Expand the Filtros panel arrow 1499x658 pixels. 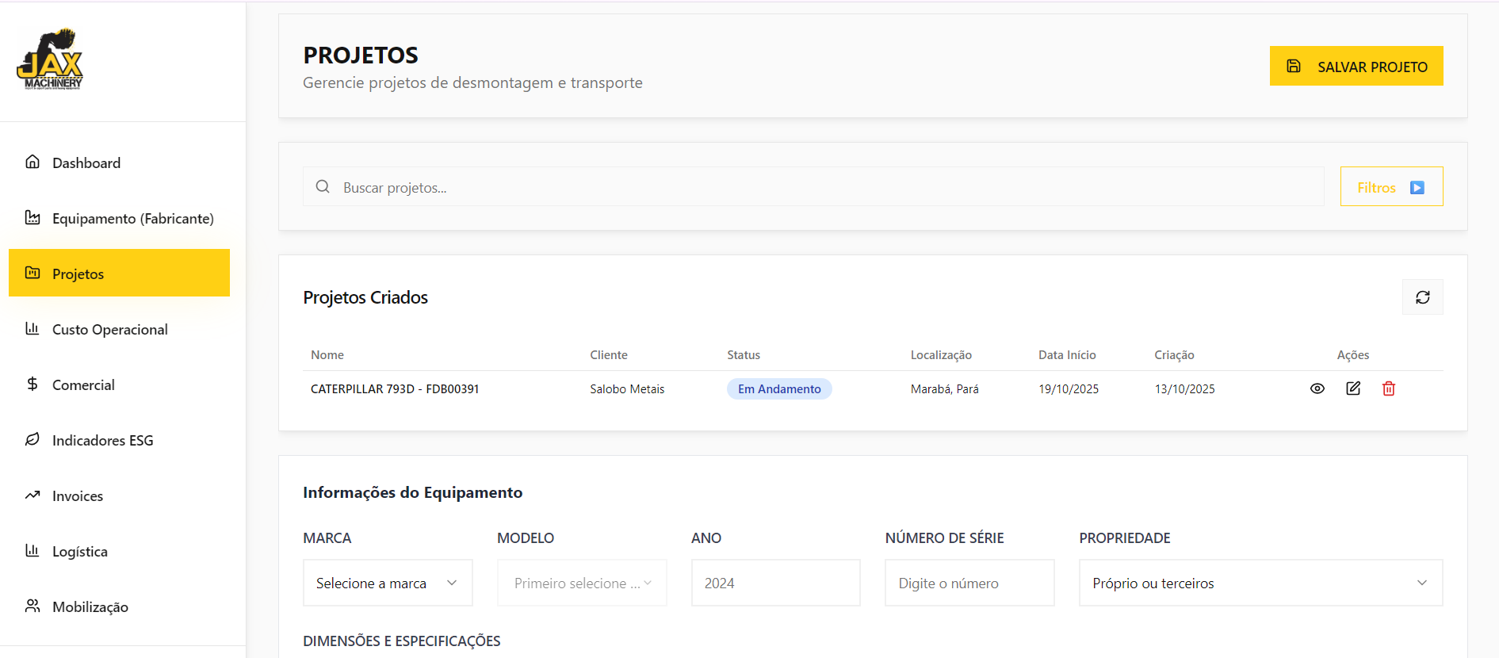(1417, 188)
